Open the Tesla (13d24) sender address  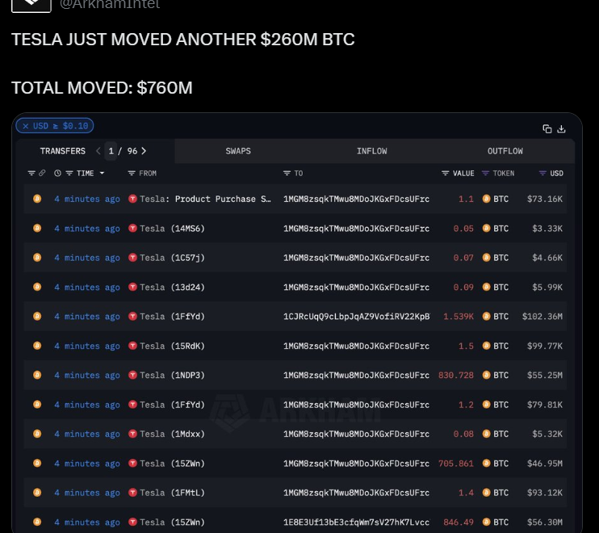(172, 287)
